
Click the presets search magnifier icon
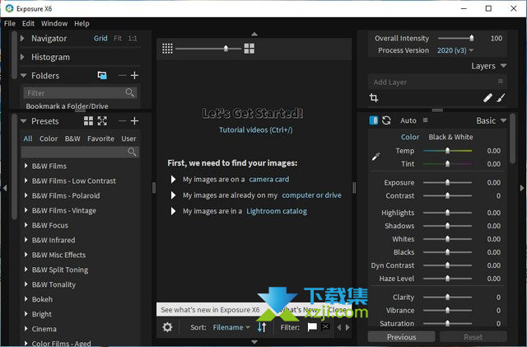tap(132, 152)
